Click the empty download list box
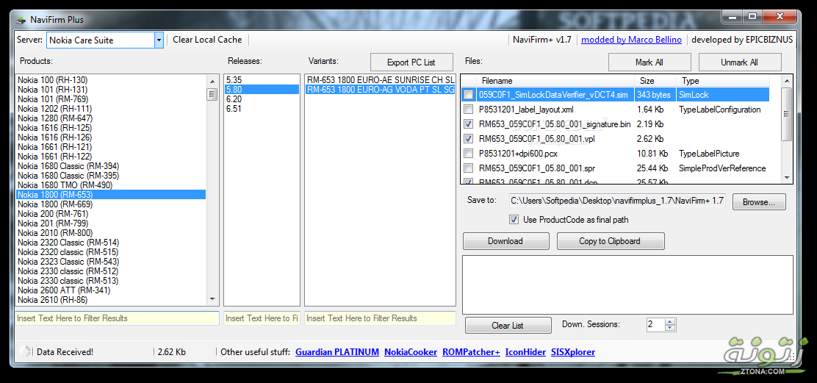The width and height of the screenshot is (817, 383). click(628, 284)
